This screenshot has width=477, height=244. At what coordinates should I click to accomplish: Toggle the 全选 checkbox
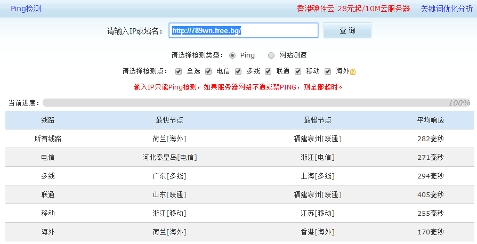179,71
